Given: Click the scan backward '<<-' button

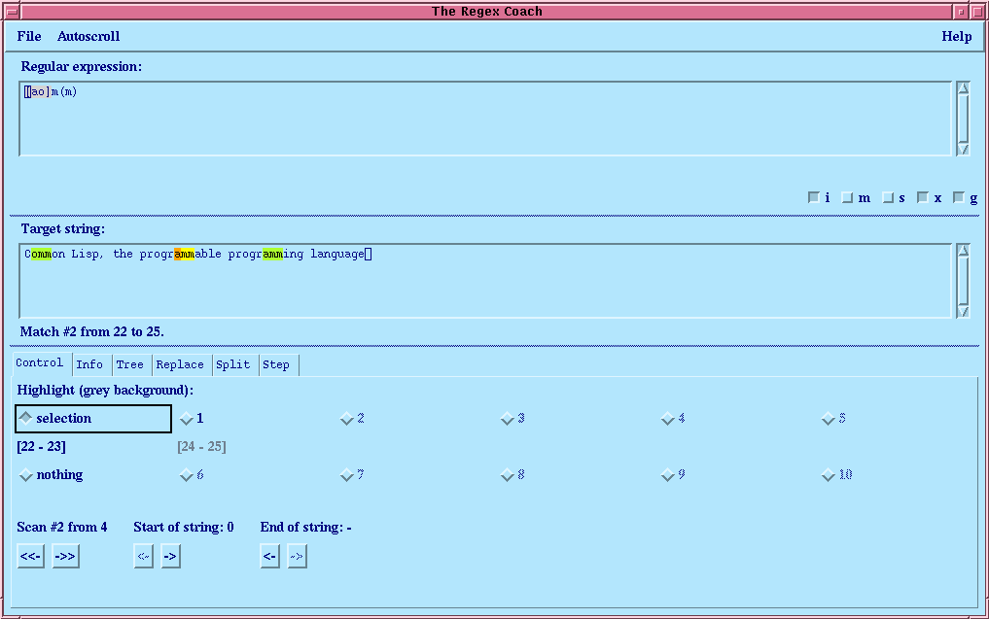Looking at the screenshot, I should [x=31, y=557].
